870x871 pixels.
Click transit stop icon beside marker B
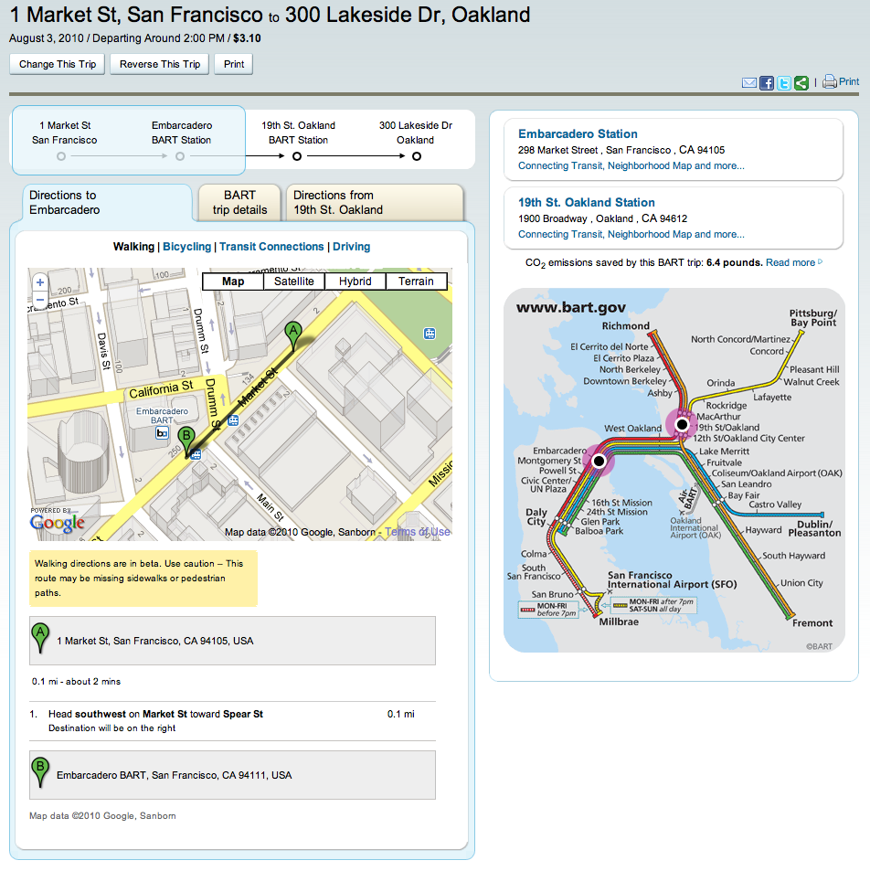point(196,455)
